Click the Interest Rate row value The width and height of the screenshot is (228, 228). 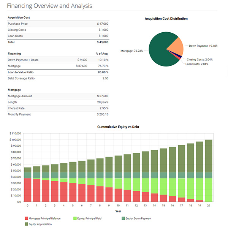[x=104, y=108]
